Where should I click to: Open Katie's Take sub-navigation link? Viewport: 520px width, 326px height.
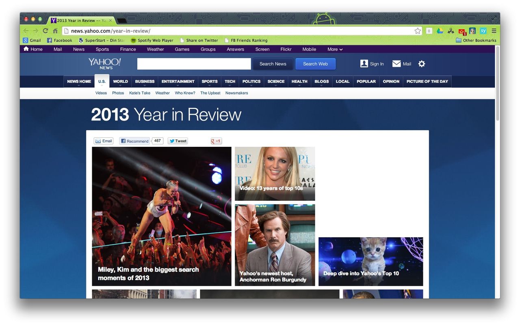(x=140, y=93)
